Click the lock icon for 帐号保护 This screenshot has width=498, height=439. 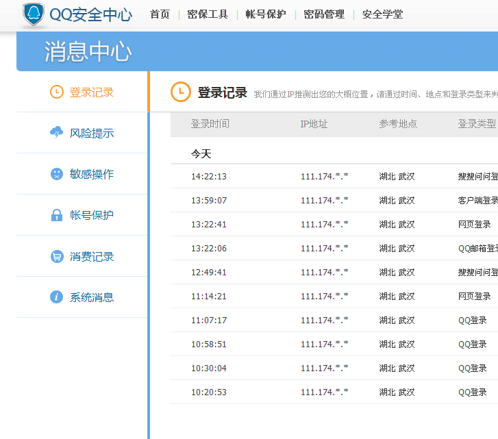[x=57, y=215]
